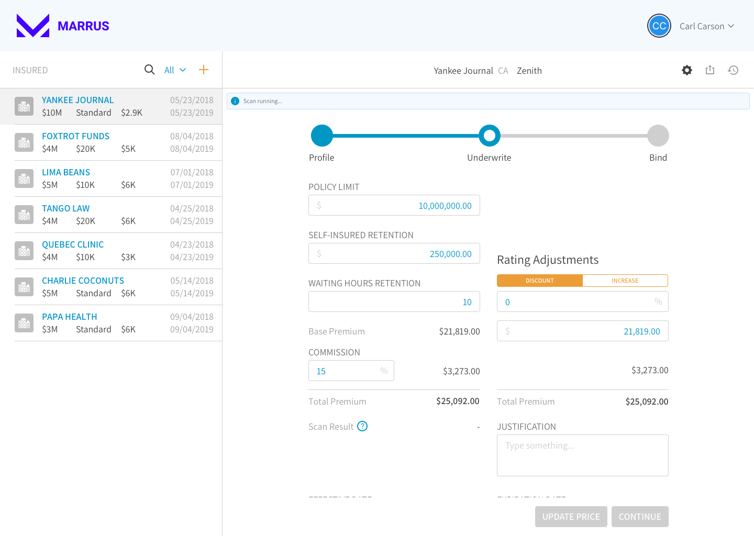
Task: Click the Marrus logo icon
Action: [33, 26]
